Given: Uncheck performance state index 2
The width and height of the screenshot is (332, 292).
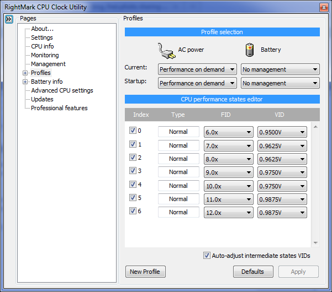Looking at the screenshot, I should [133, 158].
